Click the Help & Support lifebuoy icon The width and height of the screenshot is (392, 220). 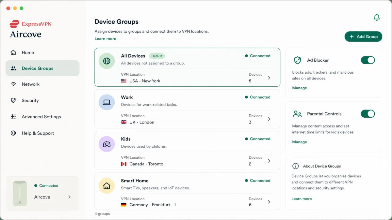[x=13, y=133]
